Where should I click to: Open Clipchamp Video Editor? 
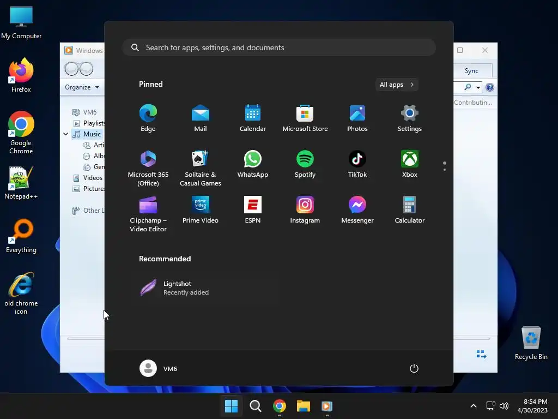click(148, 214)
